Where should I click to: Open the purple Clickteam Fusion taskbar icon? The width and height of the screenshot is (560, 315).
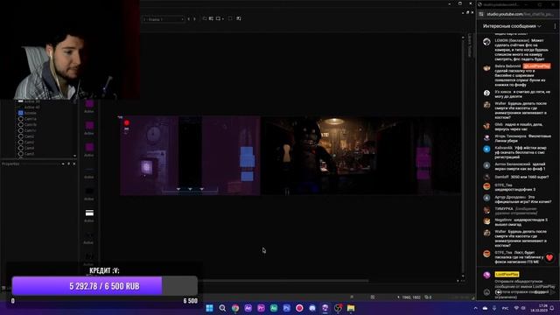click(325, 308)
